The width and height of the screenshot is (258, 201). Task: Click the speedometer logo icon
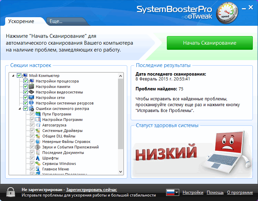pyautogui.click(x=227, y=13)
